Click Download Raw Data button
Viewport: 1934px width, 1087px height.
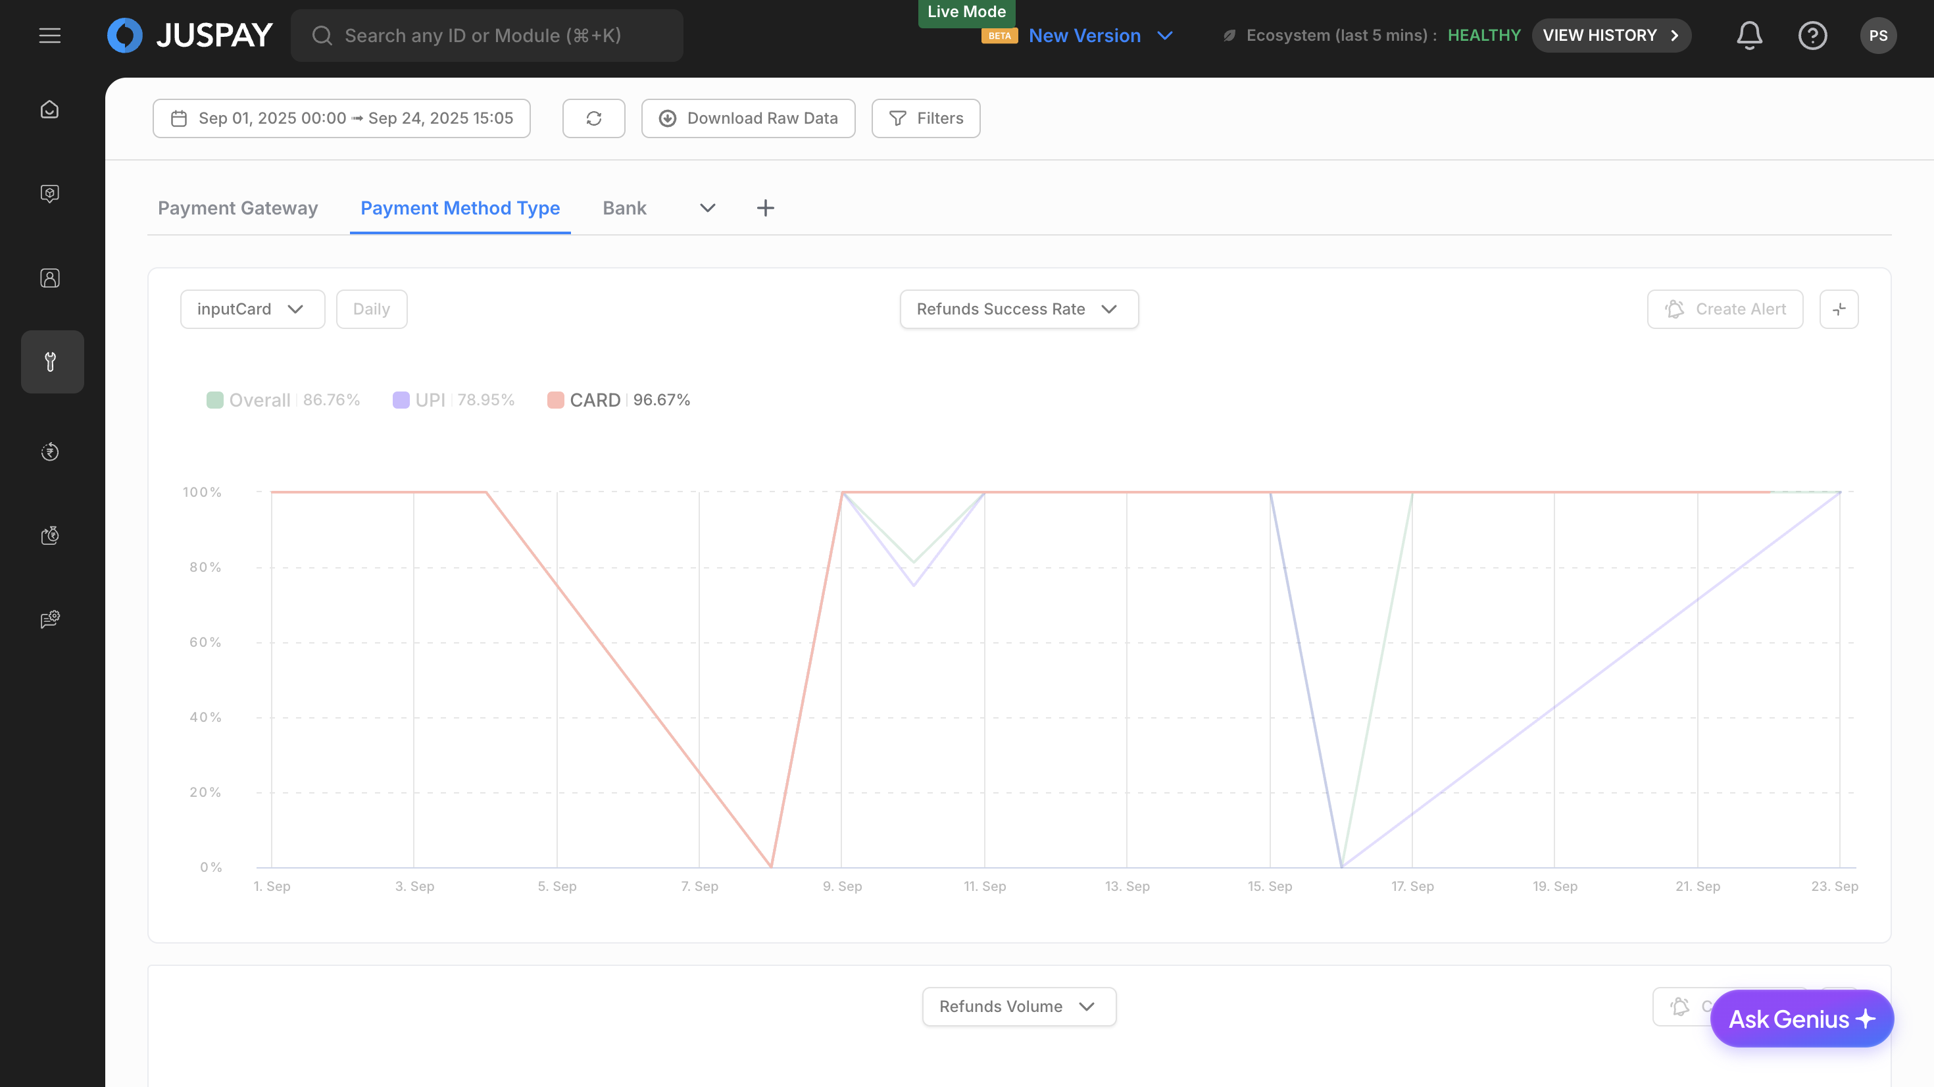(x=748, y=118)
